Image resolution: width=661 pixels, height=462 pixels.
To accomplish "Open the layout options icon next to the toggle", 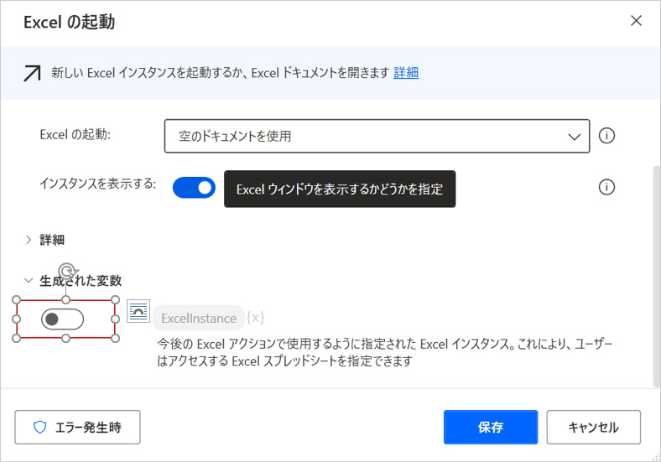I will [x=138, y=311].
